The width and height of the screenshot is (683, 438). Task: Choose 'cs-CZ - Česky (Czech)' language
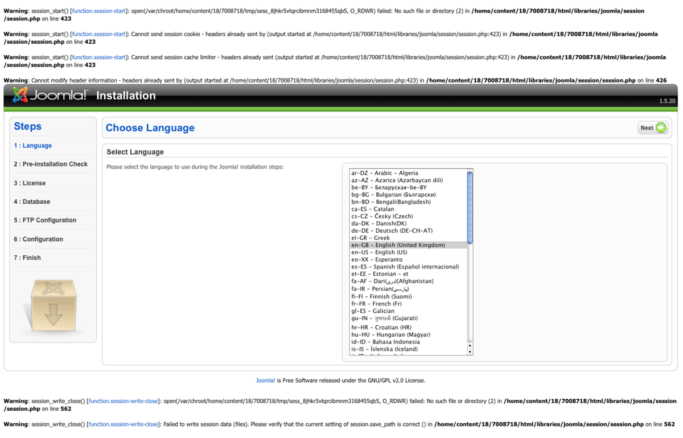(x=408, y=216)
